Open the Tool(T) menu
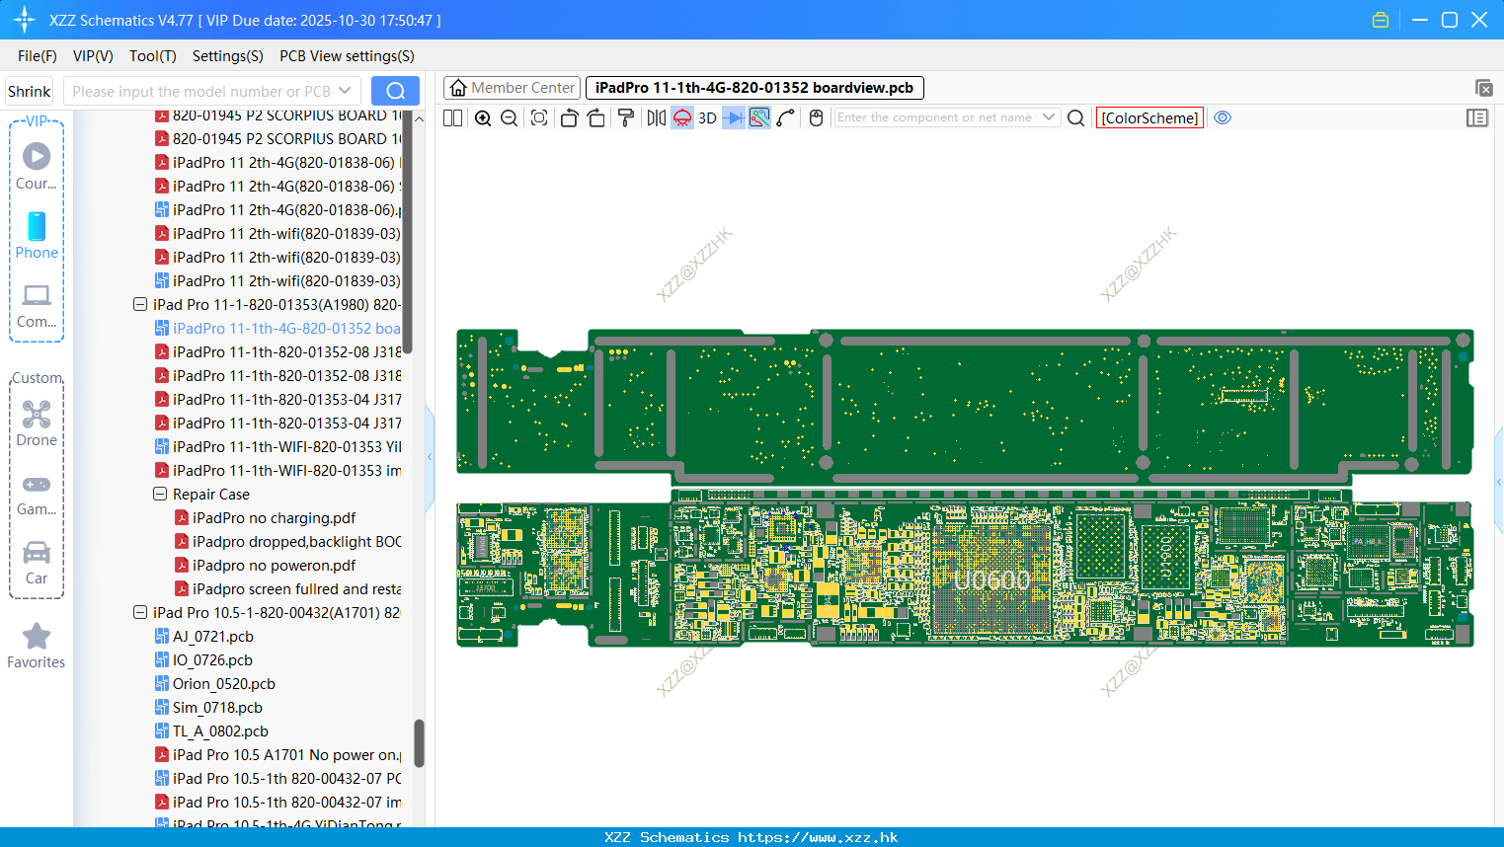 coord(153,56)
